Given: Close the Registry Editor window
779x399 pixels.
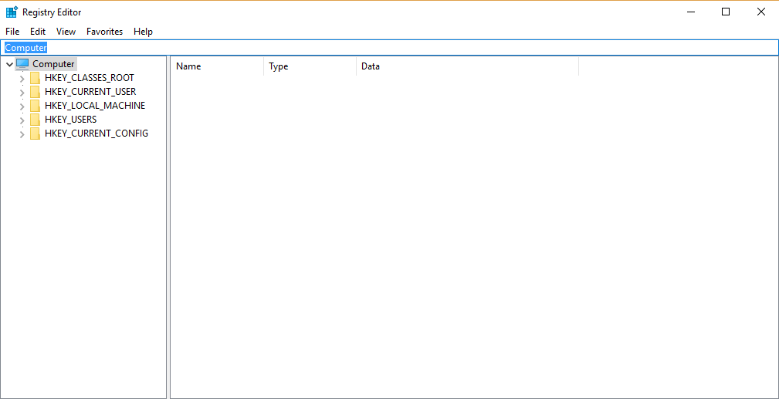Looking at the screenshot, I should click(761, 12).
